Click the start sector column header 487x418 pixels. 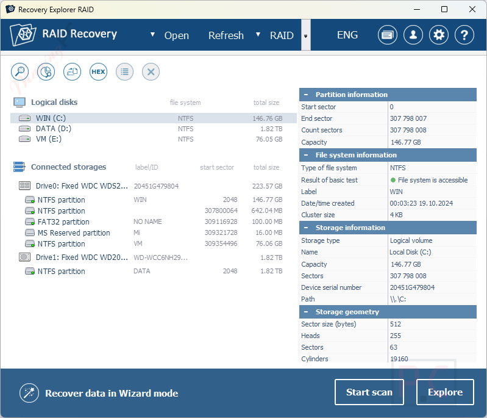pyautogui.click(x=217, y=167)
